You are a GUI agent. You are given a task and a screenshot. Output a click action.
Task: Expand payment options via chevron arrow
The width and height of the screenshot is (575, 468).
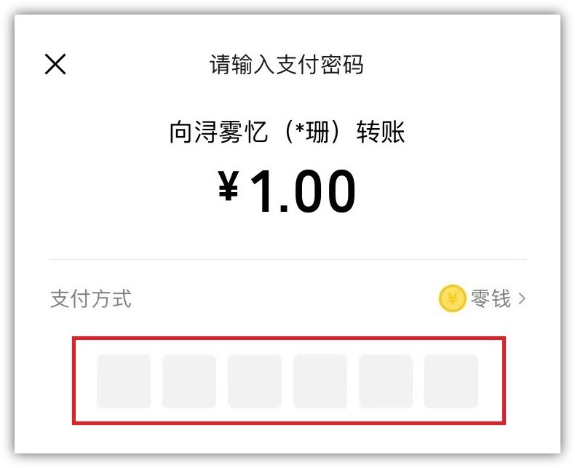point(521,298)
